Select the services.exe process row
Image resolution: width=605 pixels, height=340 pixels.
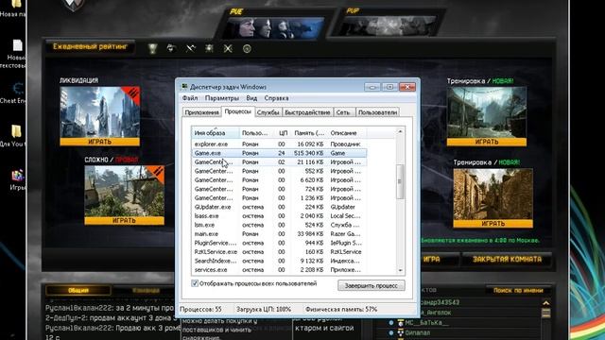point(279,270)
